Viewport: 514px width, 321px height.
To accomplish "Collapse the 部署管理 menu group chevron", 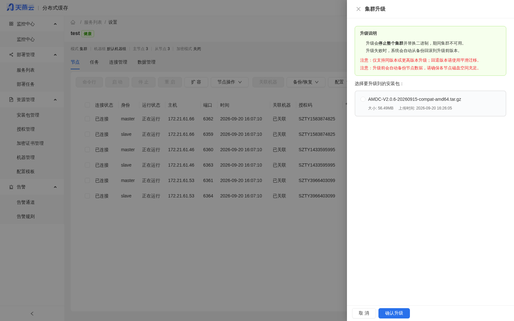I will [55, 55].
